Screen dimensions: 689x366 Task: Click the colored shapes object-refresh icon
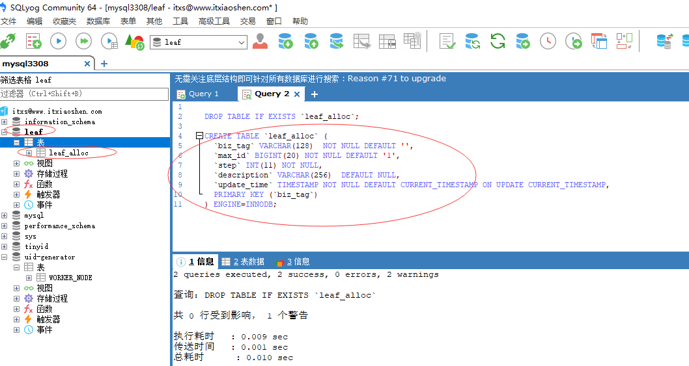[x=134, y=42]
